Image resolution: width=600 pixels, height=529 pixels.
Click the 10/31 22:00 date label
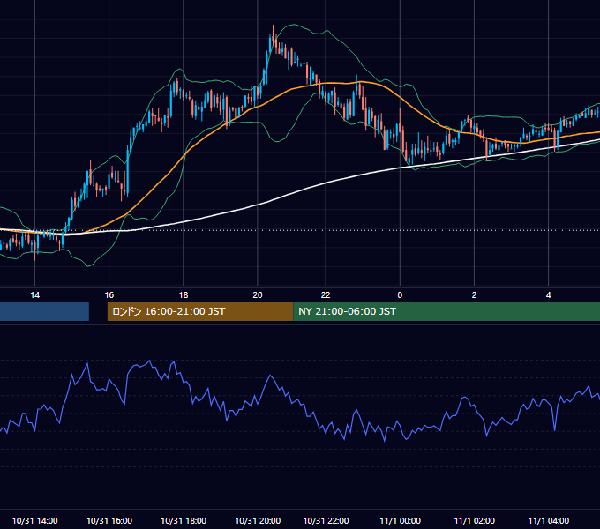326,520
